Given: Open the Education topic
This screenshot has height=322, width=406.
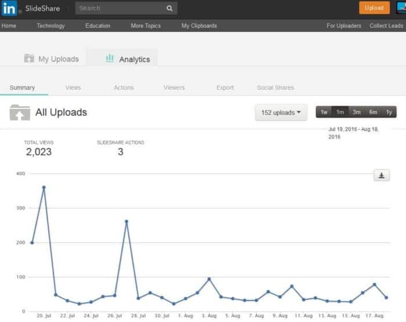Looking at the screenshot, I should (x=97, y=26).
